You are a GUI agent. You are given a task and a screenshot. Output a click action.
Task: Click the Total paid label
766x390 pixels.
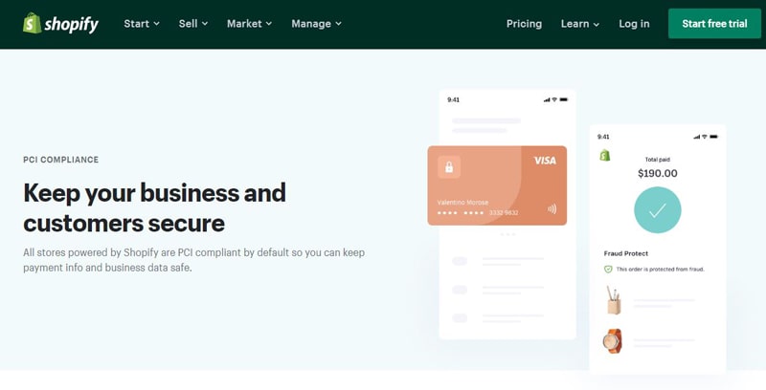point(658,160)
